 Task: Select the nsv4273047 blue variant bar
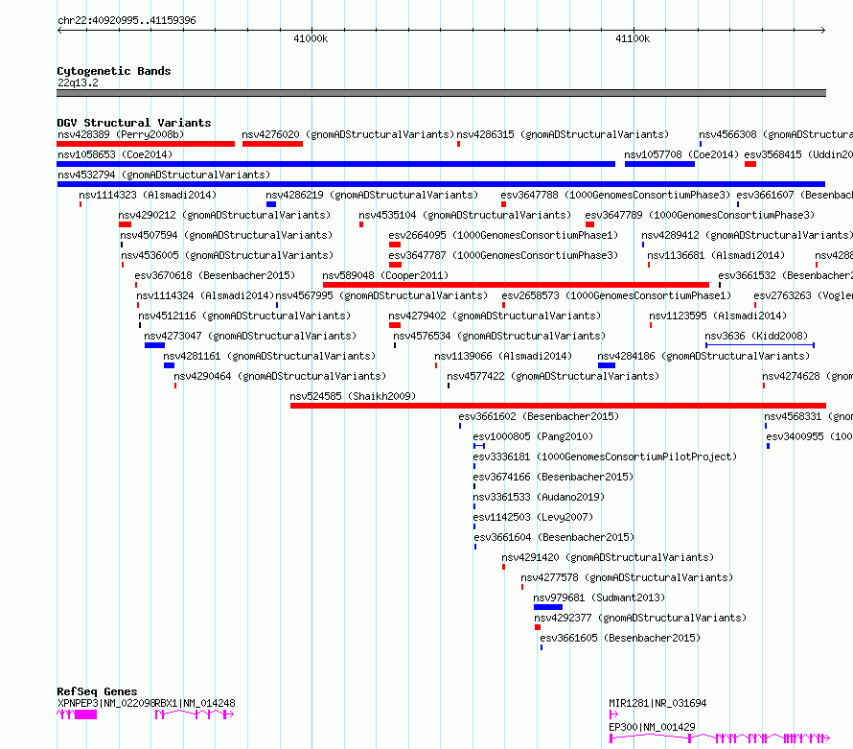(x=154, y=345)
